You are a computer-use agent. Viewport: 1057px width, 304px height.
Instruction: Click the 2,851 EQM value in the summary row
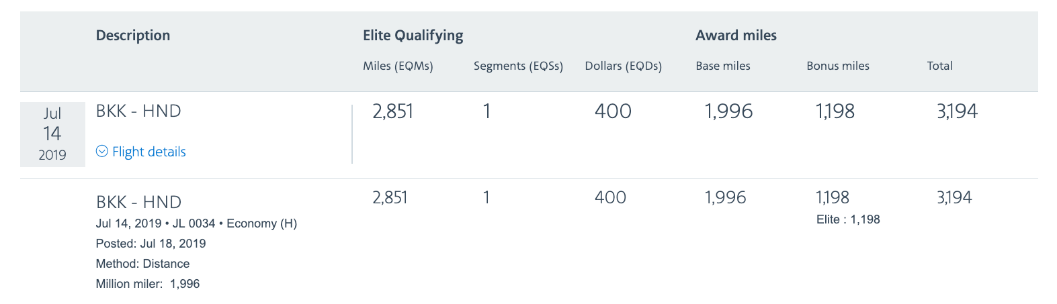[392, 111]
